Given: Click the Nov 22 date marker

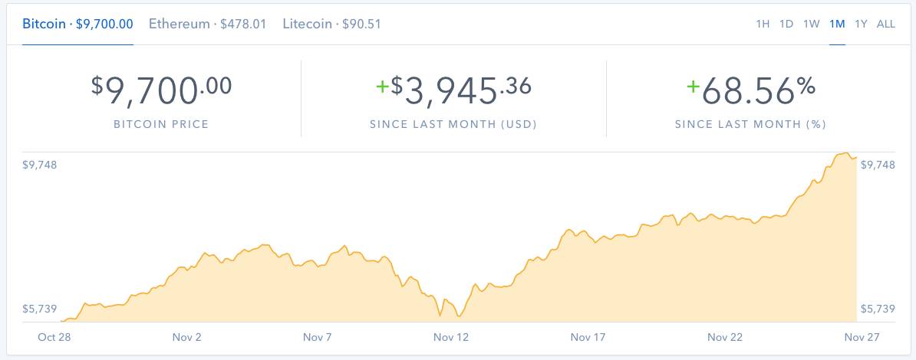Looking at the screenshot, I should pyautogui.click(x=726, y=337).
